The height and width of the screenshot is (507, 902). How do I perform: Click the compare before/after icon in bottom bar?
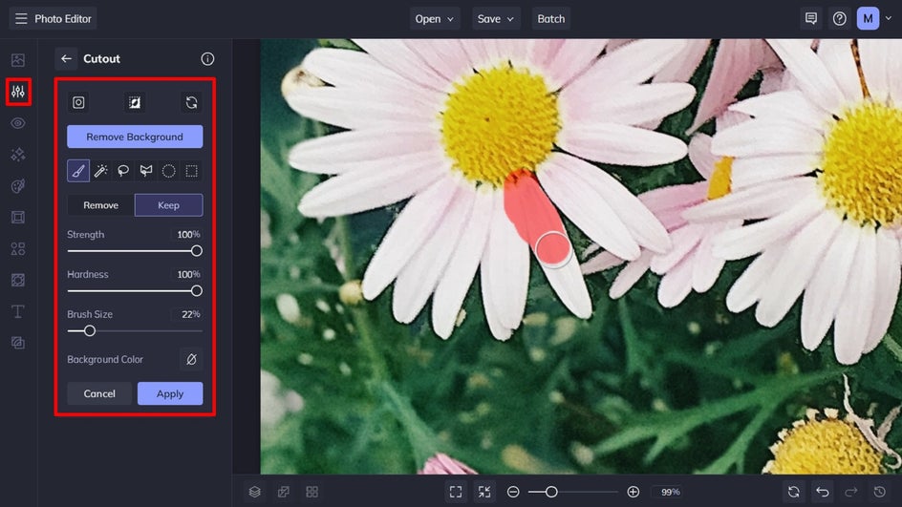[283, 492]
